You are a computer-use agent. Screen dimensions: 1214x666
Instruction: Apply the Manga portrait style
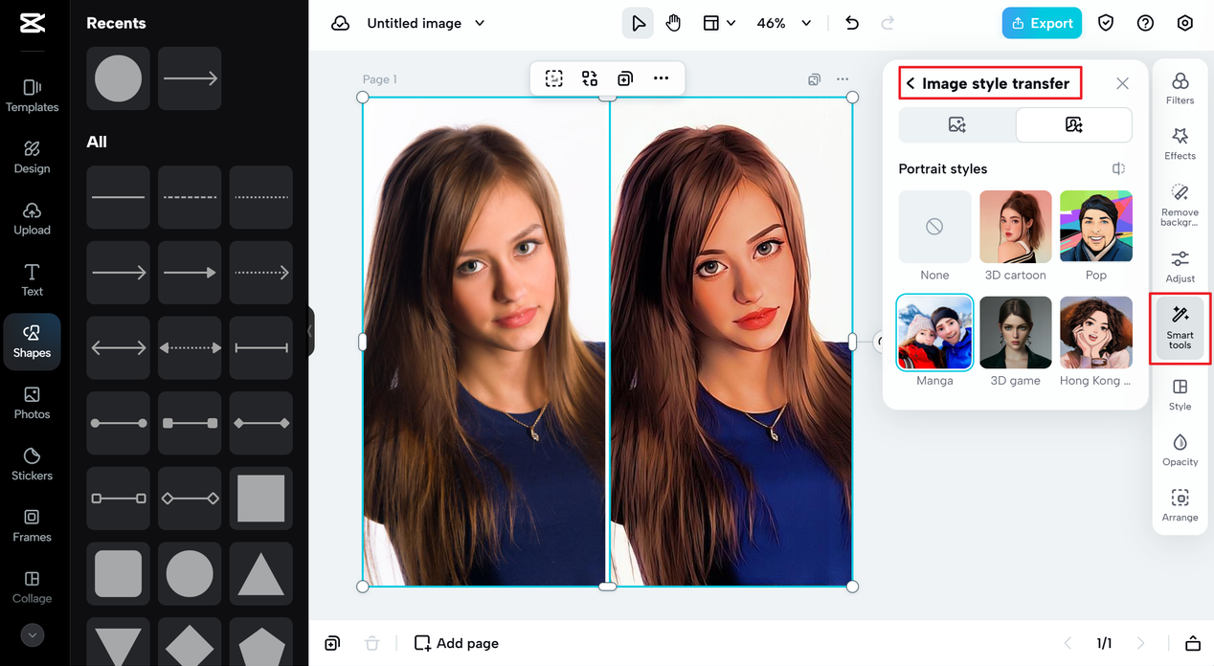point(934,332)
